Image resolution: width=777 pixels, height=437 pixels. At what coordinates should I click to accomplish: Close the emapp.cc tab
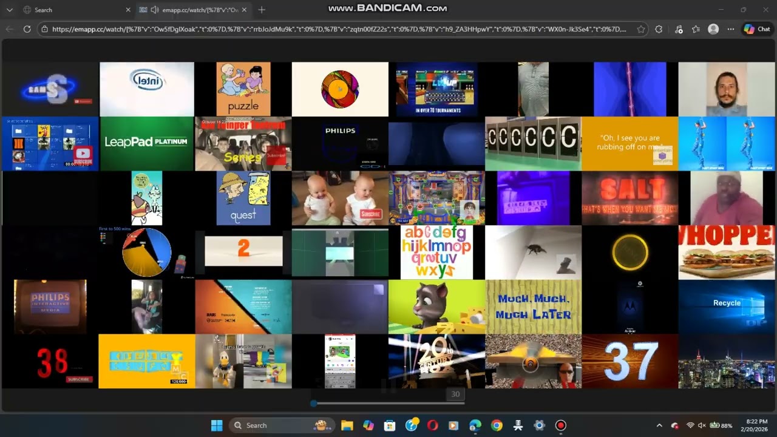click(244, 10)
